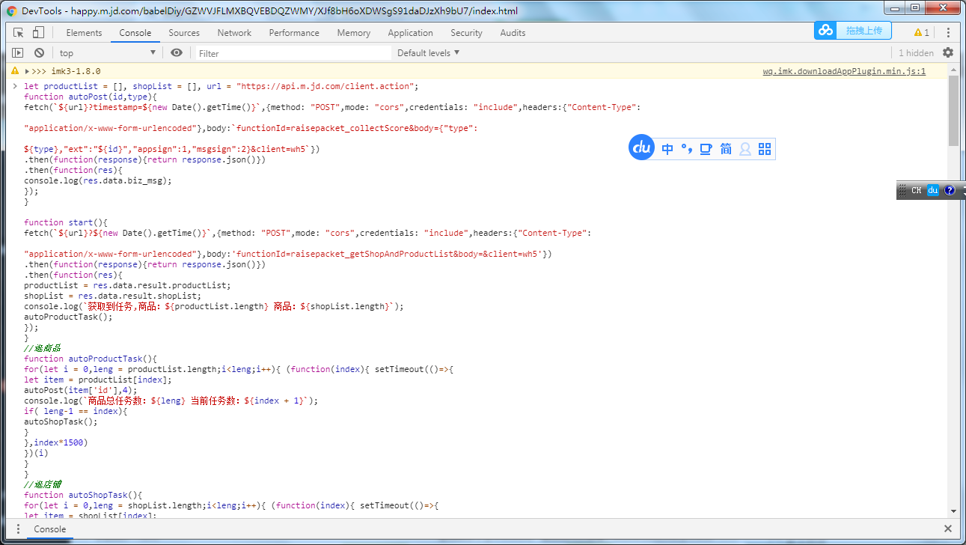Switch to the Memory tab
The height and width of the screenshot is (545, 966).
(x=354, y=33)
